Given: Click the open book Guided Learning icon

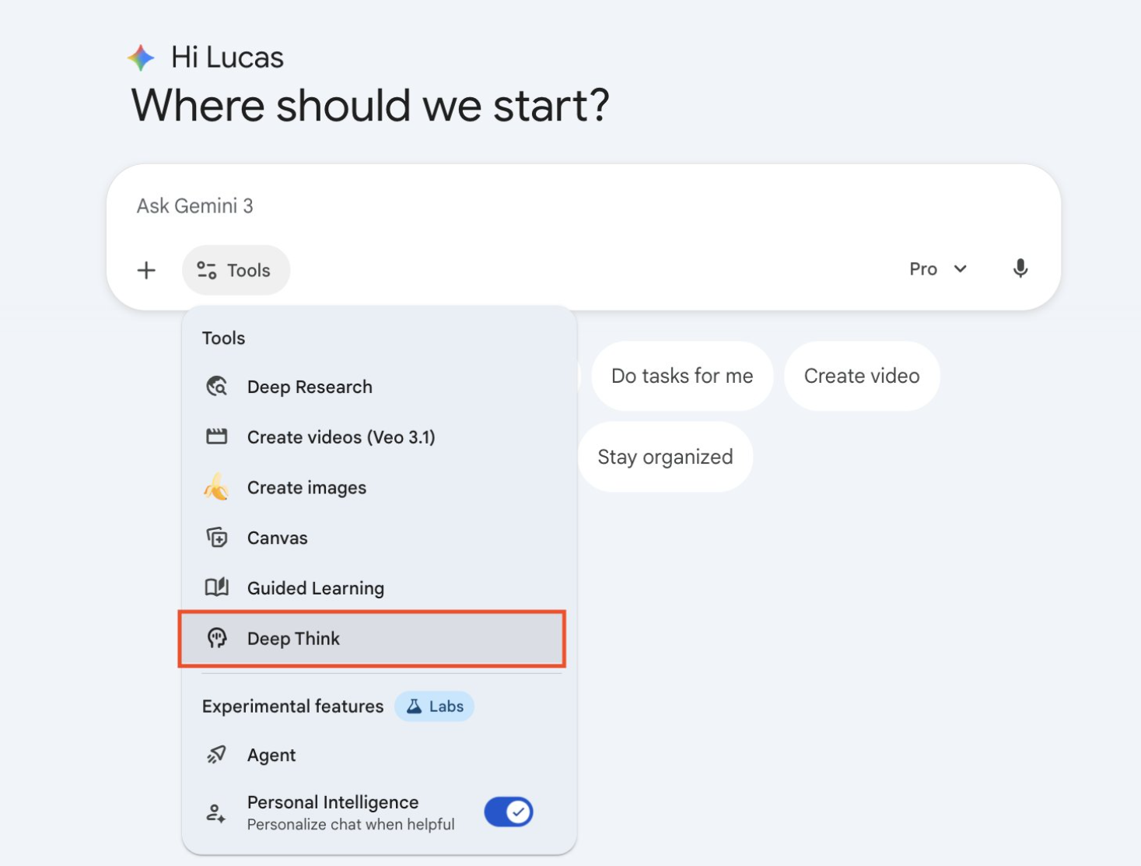Looking at the screenshot, I should click(x=216, y=587).
